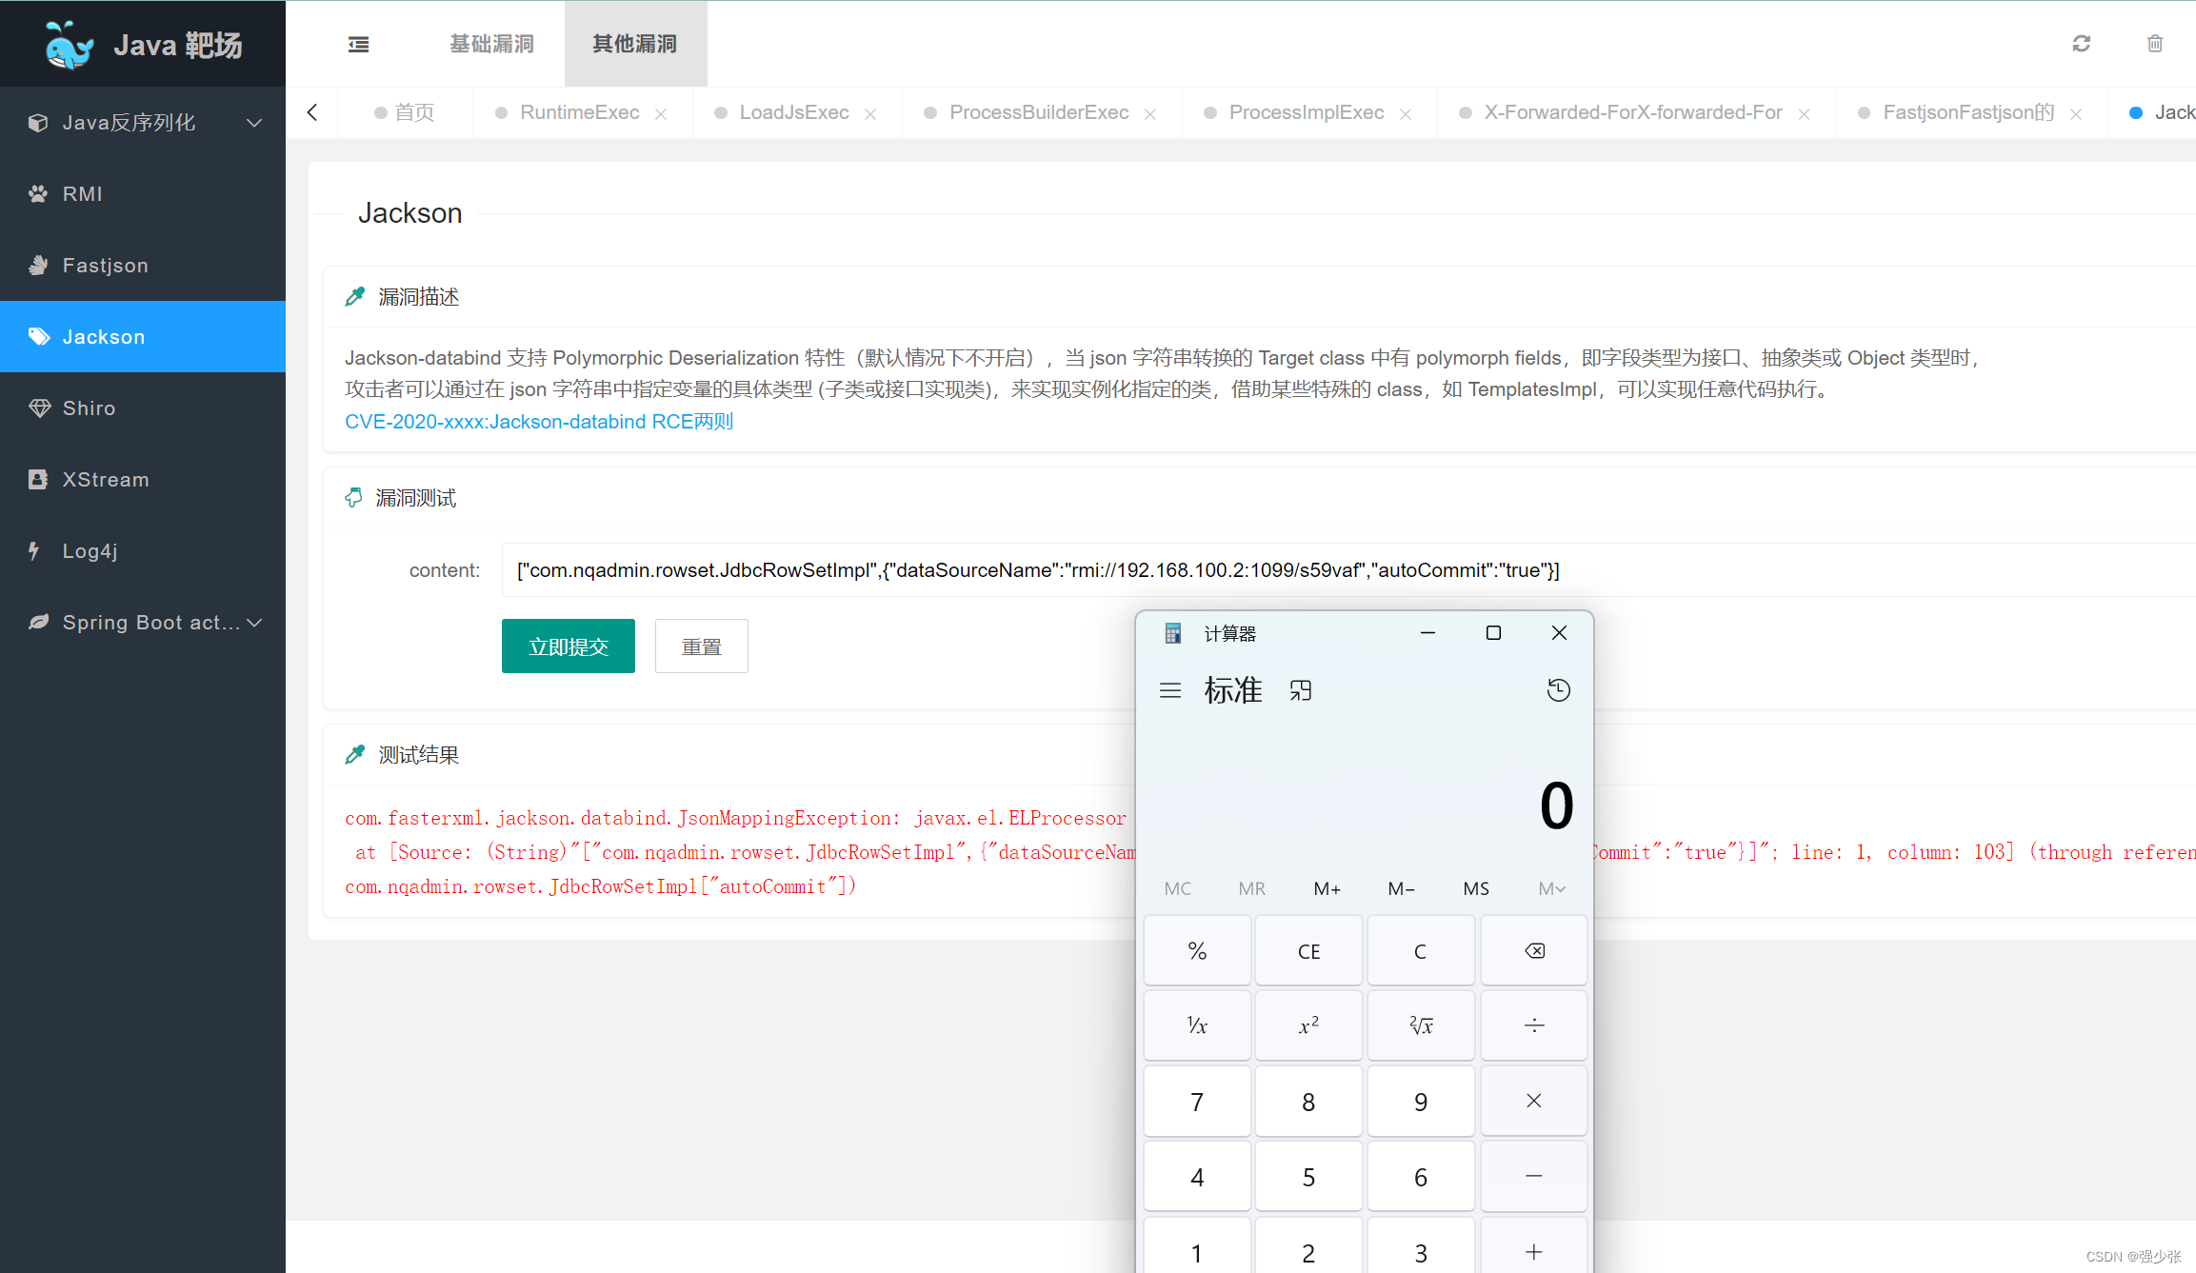Click the calculator display value 0
2196x1273 pixels.
[1556, 806]
